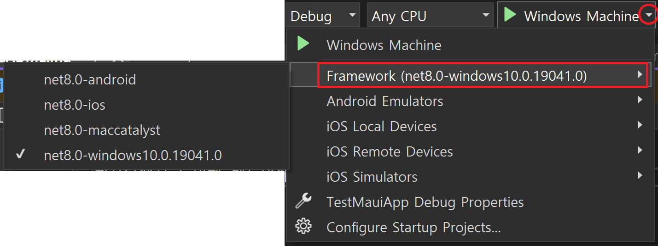Choose the net8.0-android framework

coord(90,80)
